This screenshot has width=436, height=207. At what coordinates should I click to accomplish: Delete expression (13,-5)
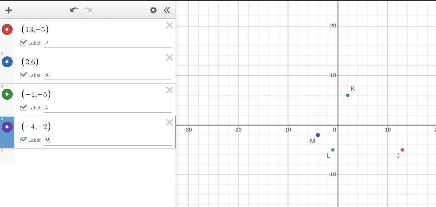point(169,26)
